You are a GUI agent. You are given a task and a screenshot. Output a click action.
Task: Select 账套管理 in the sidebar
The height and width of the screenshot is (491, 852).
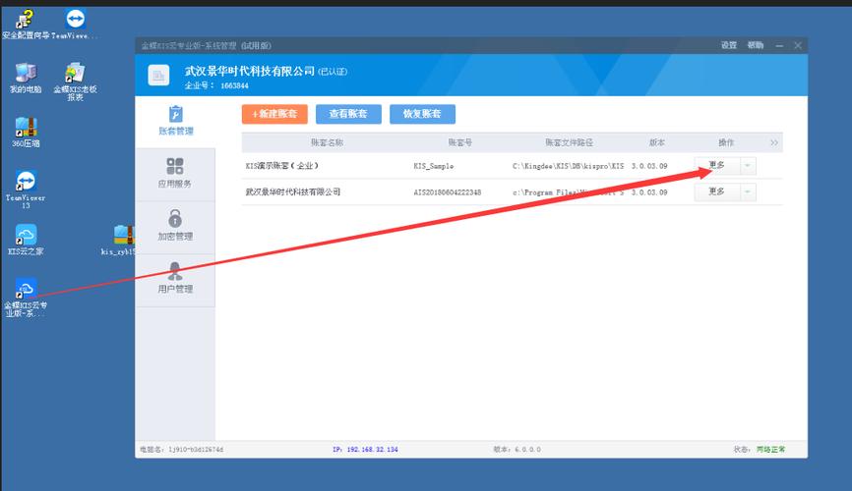pyautogui.click(x=175, y=122)
